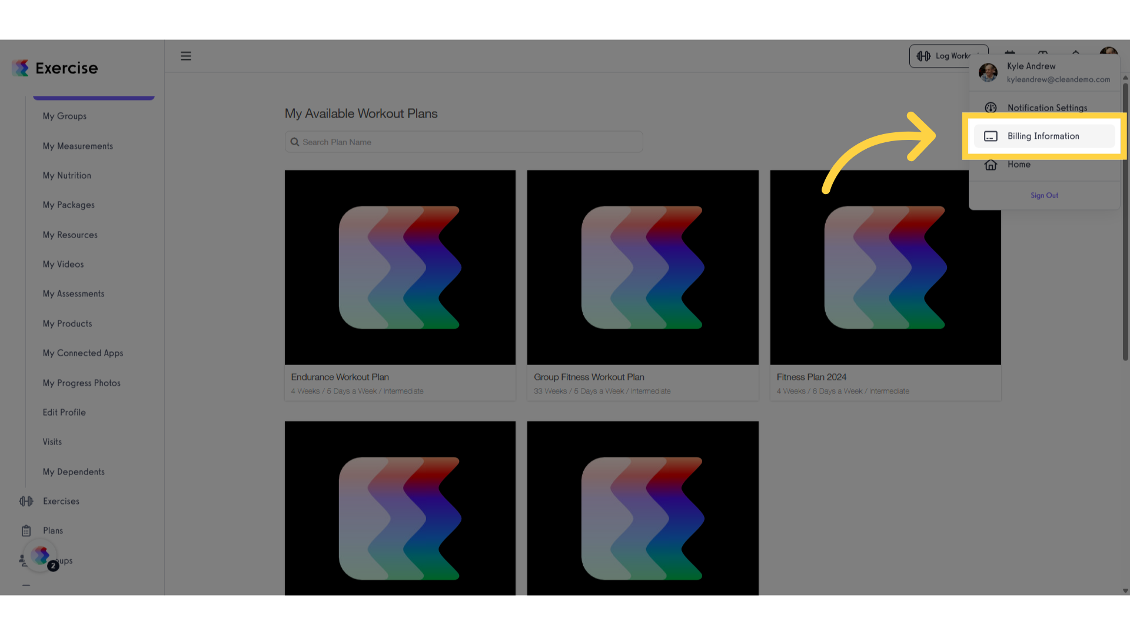Open Notification Settings from account menu
Screen dimensions: 1130x635
[1045, 108]
